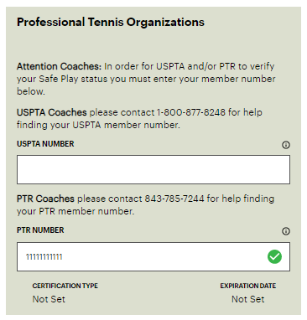Click the info icon beside PTR NUMBER

pyautogui.click(x=286, y=231)
